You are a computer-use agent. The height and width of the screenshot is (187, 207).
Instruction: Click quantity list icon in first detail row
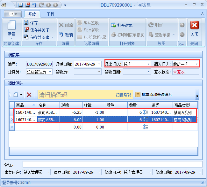[146, 112]
